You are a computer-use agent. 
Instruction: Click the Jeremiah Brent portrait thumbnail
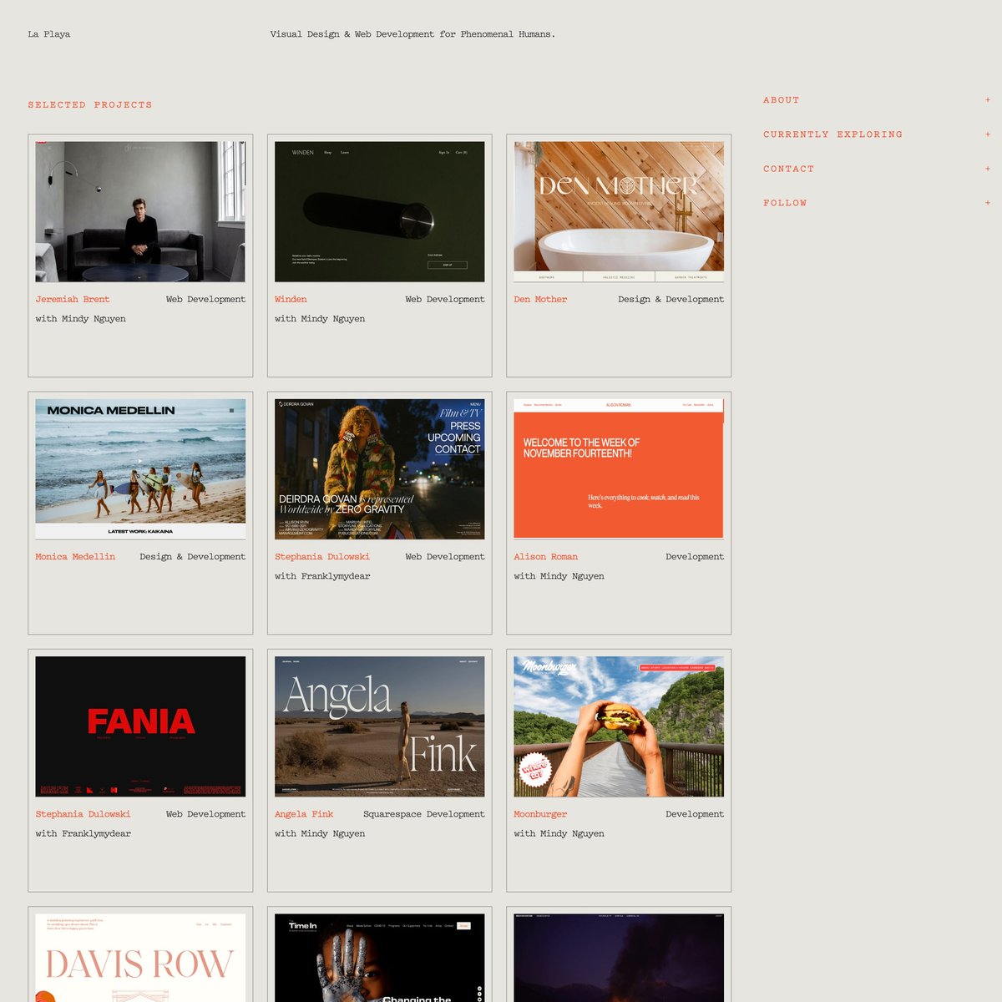[140, 211]
